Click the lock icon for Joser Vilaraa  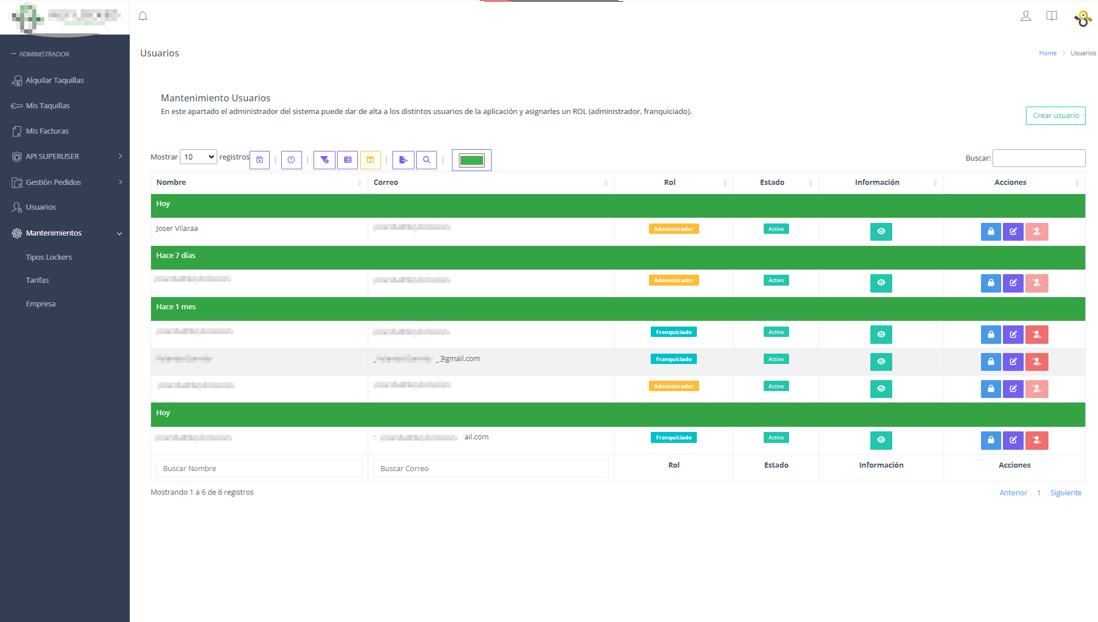click(x=990, y=232)
